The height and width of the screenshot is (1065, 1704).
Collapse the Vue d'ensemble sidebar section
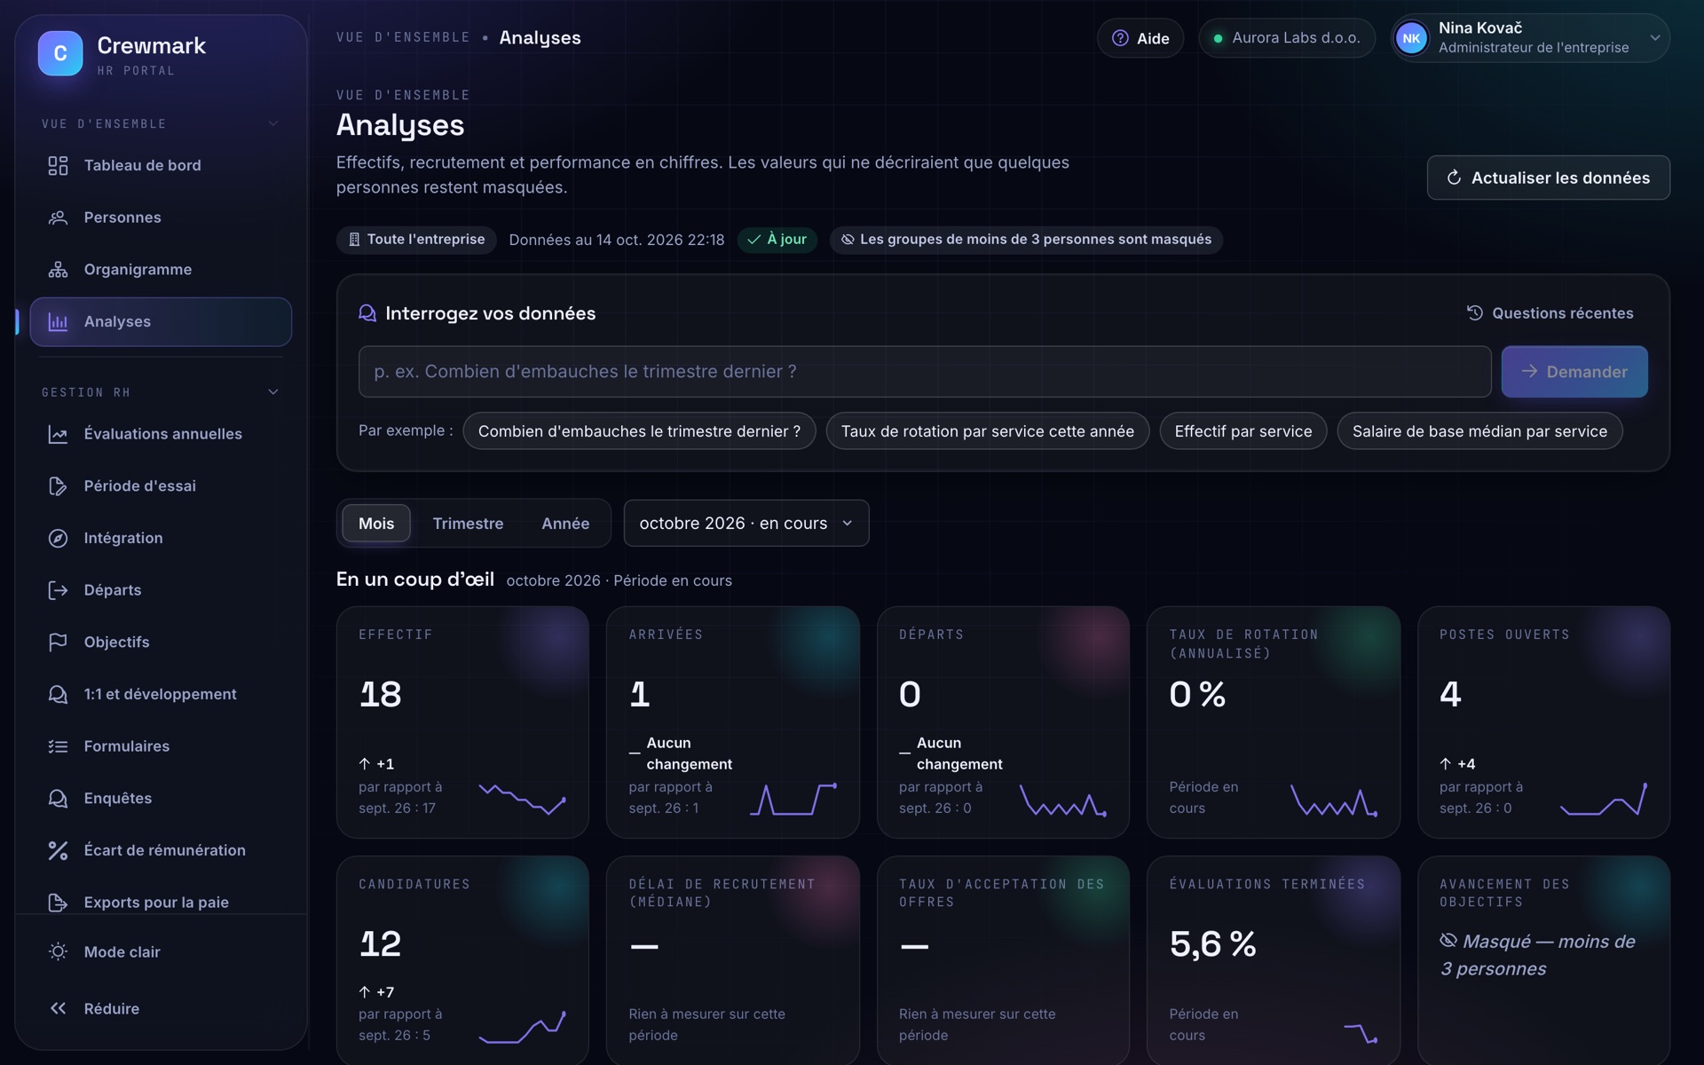pos(273,123)
